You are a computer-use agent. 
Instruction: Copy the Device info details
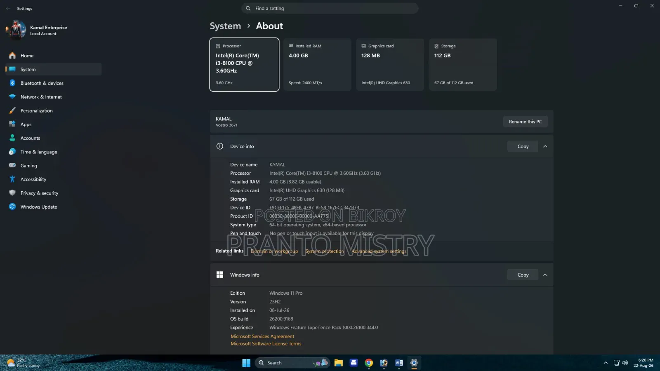click(x=523, y=146)
